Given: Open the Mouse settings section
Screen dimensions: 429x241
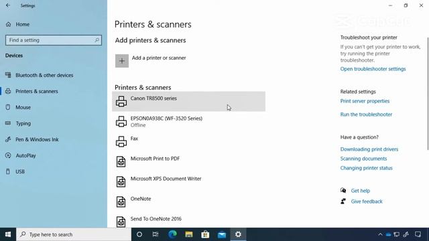Looking at the screenshot, I should click(23, 107).
